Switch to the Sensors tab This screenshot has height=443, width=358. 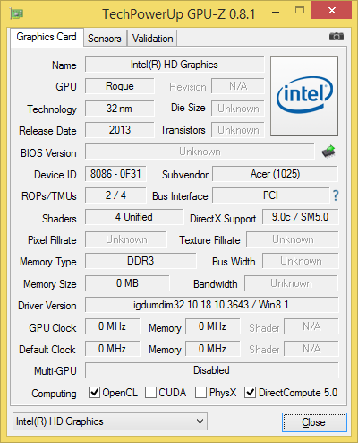105,39
